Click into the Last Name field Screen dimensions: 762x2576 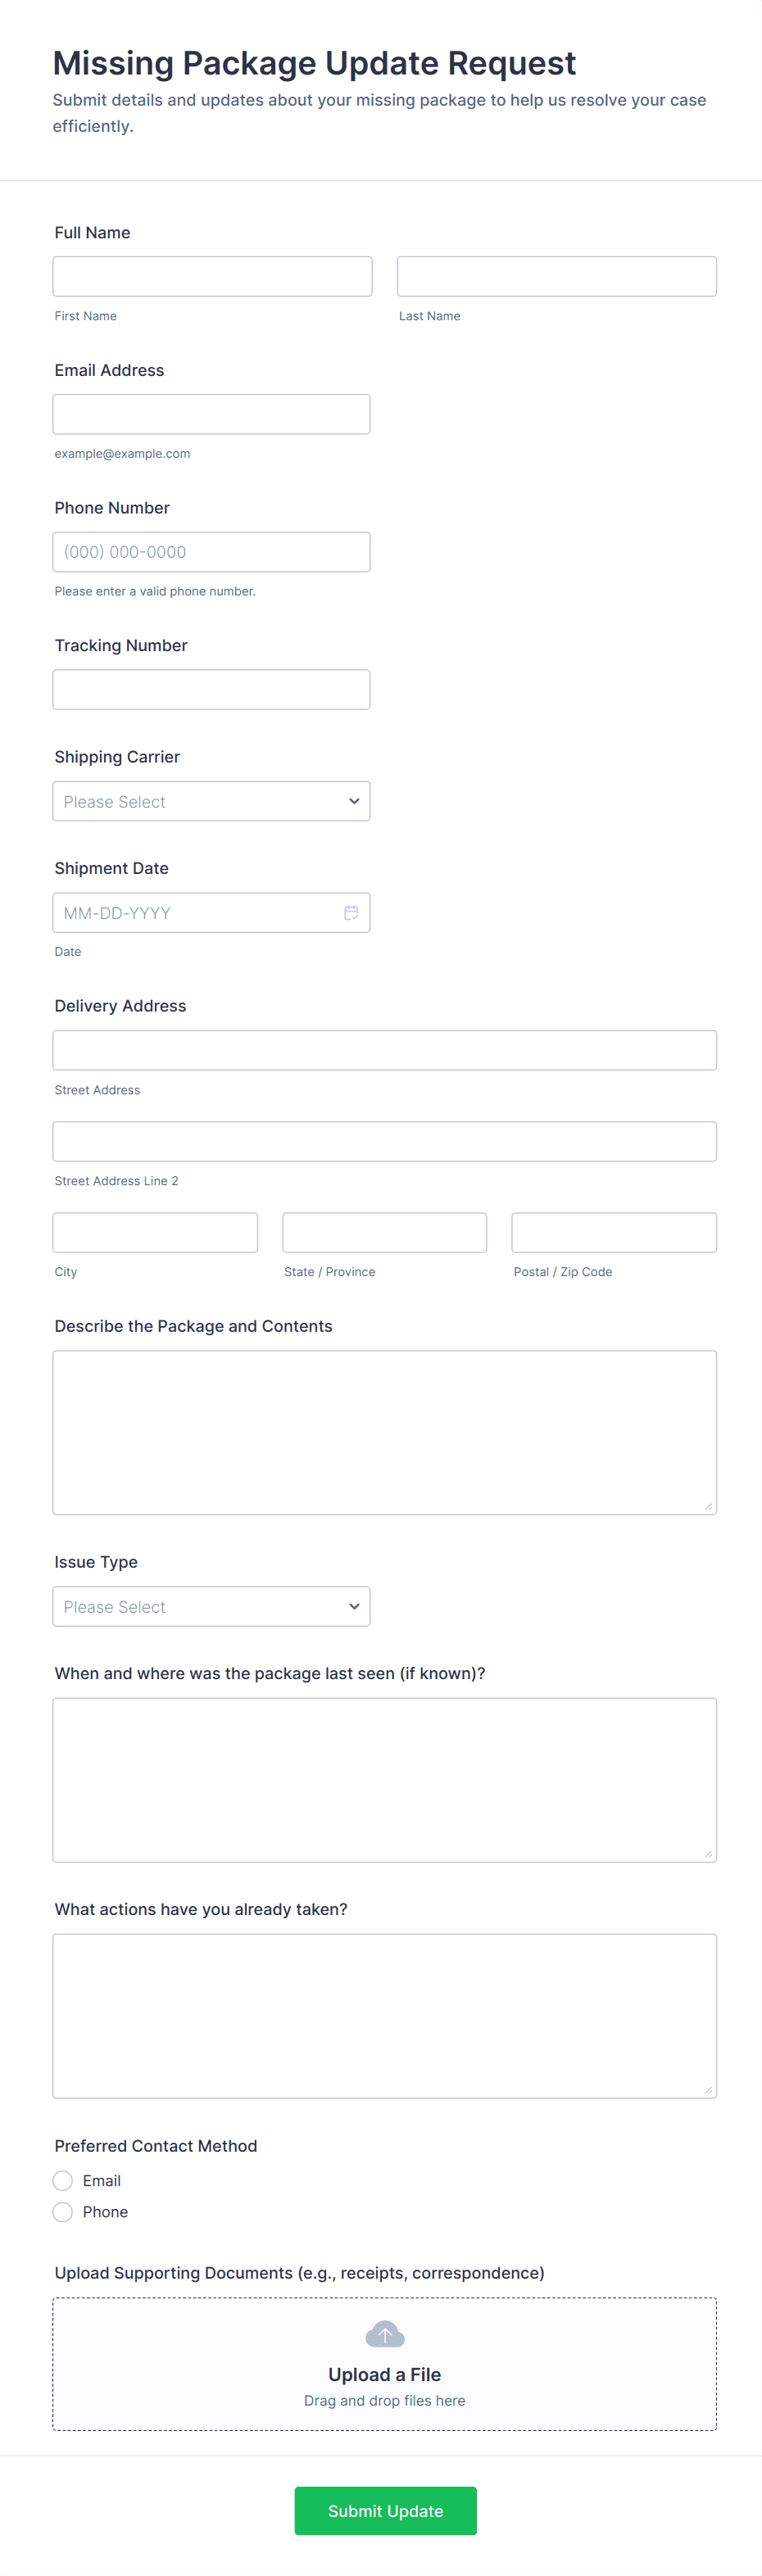pyautogui.click(x=556, y=276)
